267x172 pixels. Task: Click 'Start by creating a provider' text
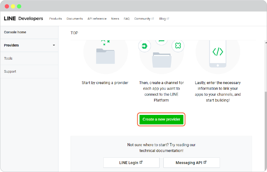click(x=105, y=83)
